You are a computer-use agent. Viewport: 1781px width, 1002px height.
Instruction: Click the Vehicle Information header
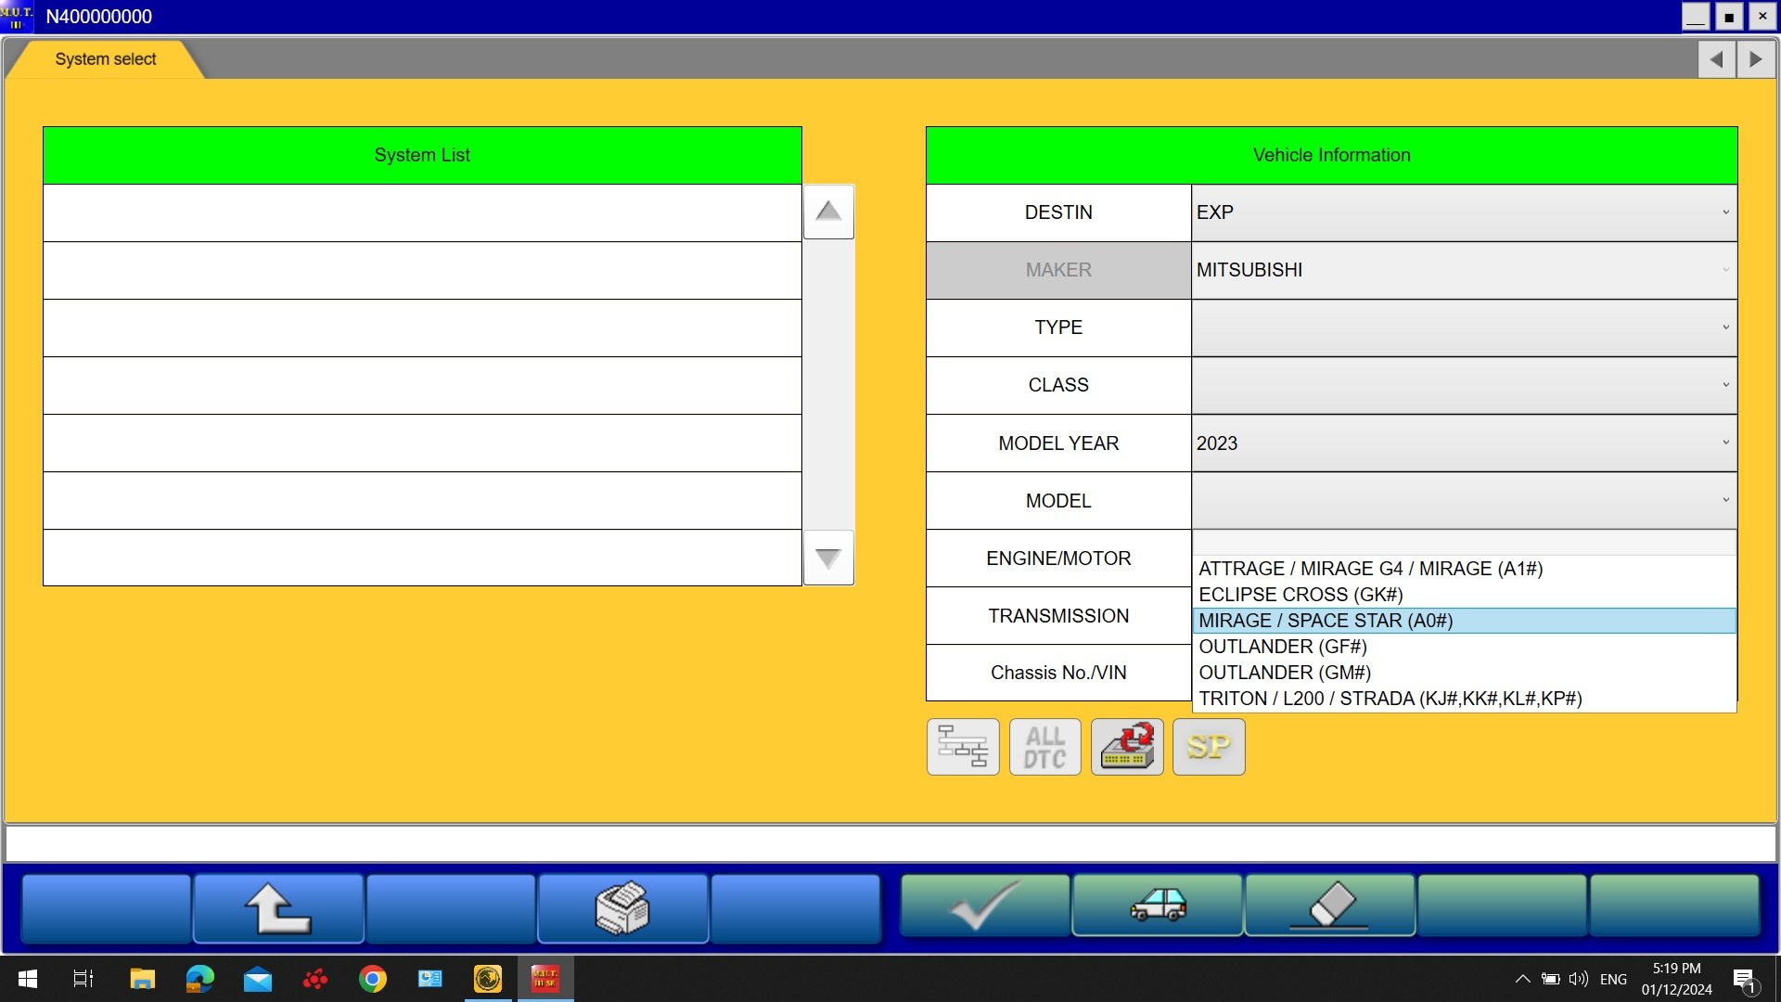(x=1331, y=155)
